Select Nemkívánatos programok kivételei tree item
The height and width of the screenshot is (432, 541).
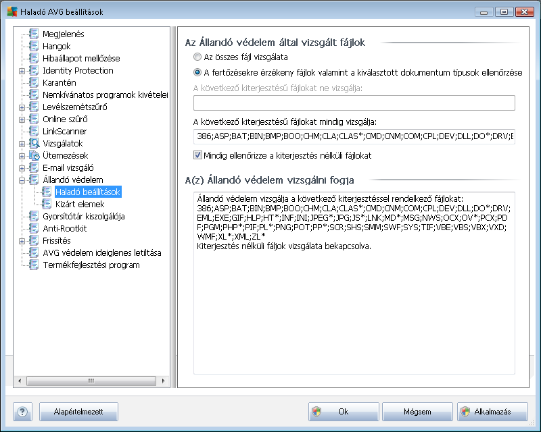[105, 94]
